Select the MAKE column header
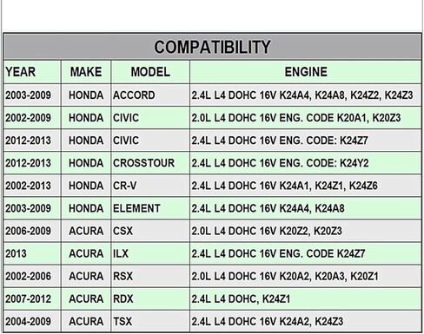424x334 pixels. [86, 72]
